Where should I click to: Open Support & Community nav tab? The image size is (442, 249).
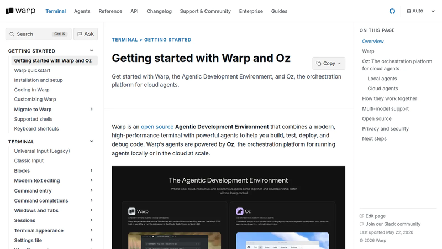205,11
